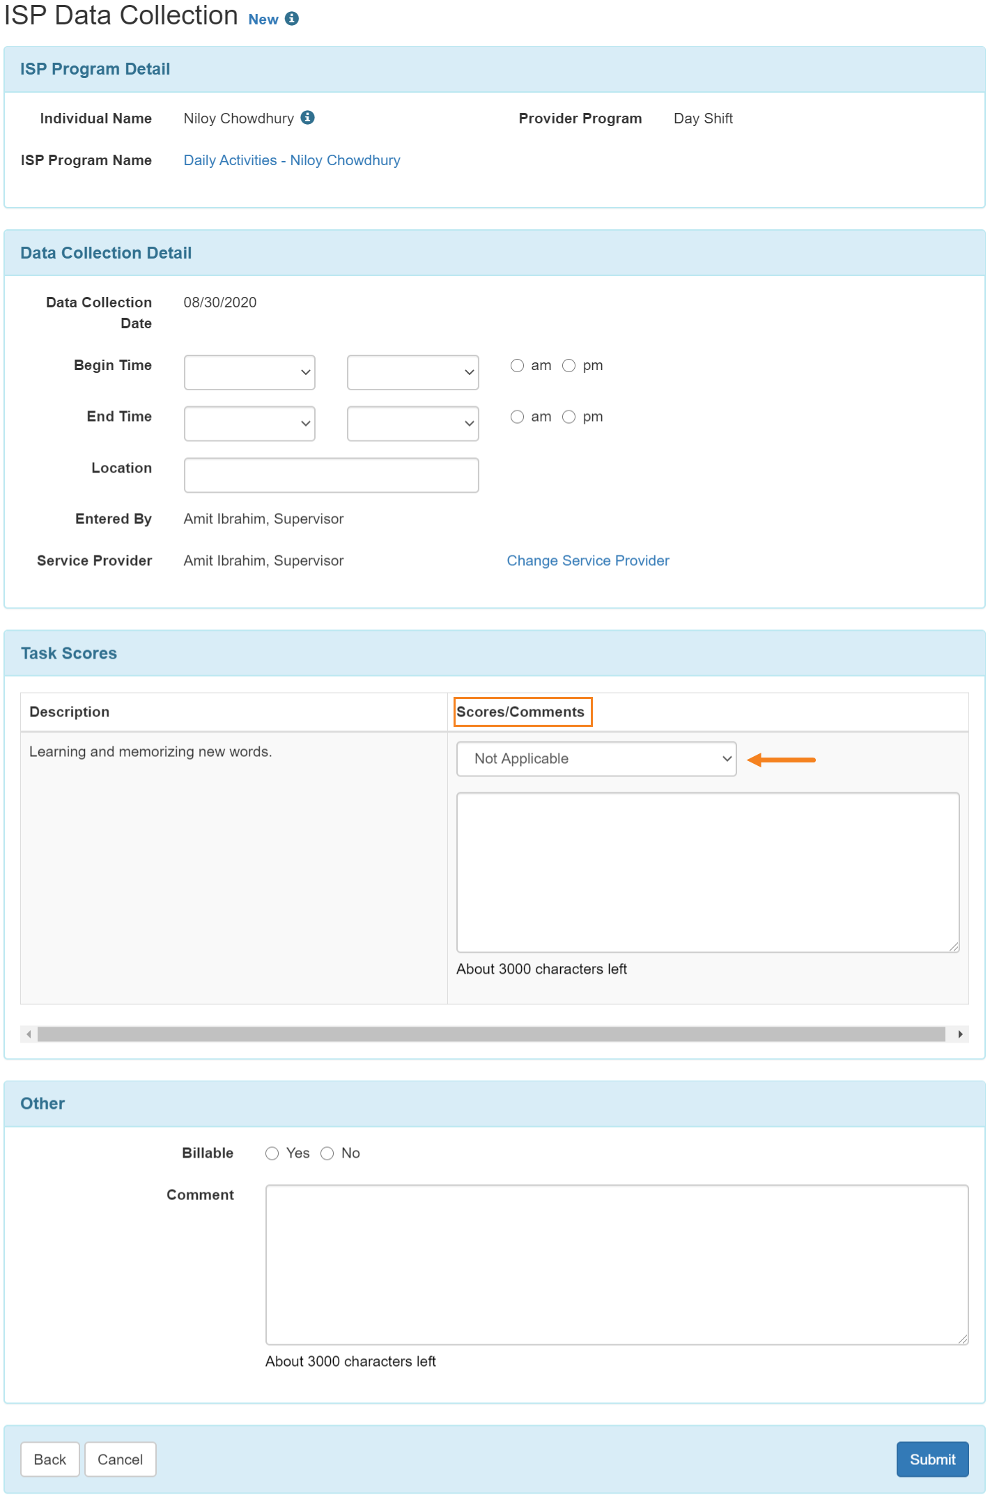
Task: Open Daily Activities - Niloy Chowdhury link
Action: tap(292, 160)
